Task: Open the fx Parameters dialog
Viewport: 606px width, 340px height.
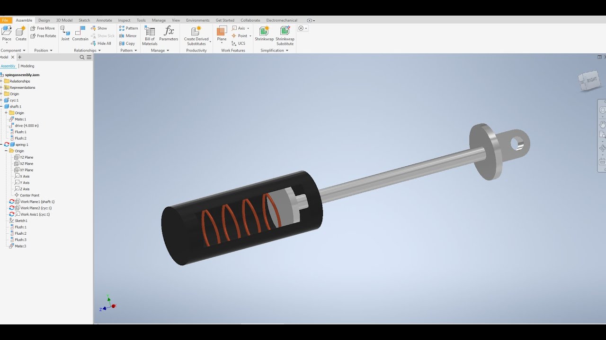Action: click(x=169, y=34)
